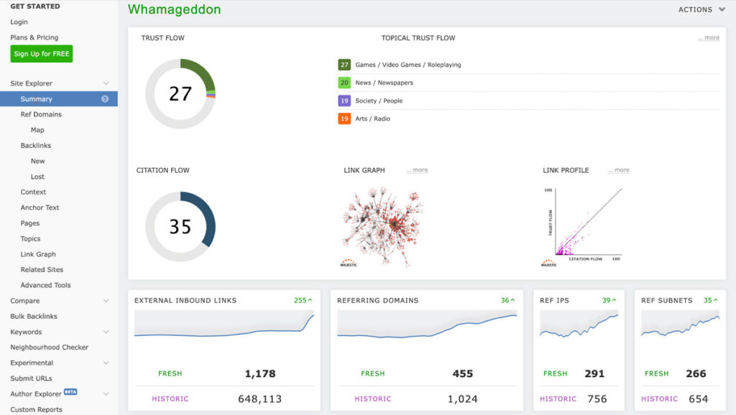Image resolution: width=736 pixels, height=415 pixels.
Task: Click fresh referring domains value 455
Action: [463, 374]
